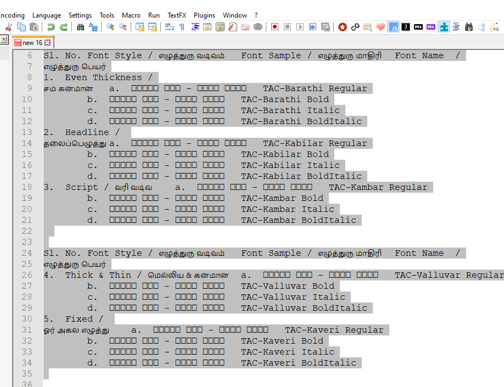This screenshot has height=387, width=504.
Task: Open the Macro menu
Action: (131, 15)
